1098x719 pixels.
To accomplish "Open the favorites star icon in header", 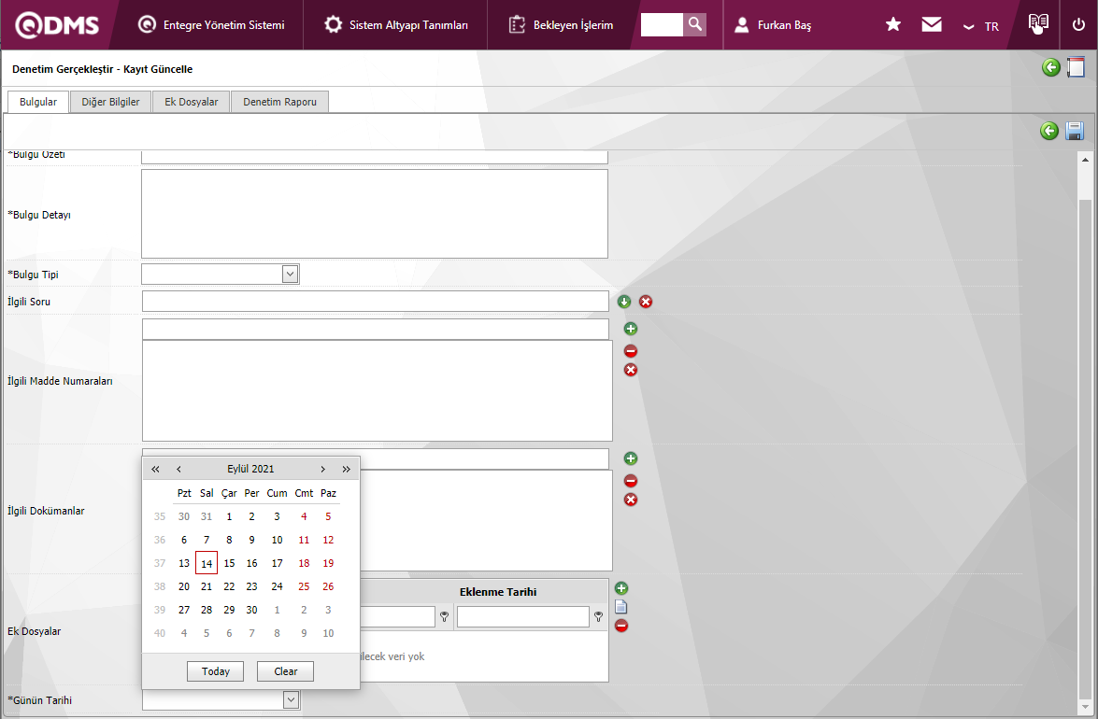I will coord(893,25).
